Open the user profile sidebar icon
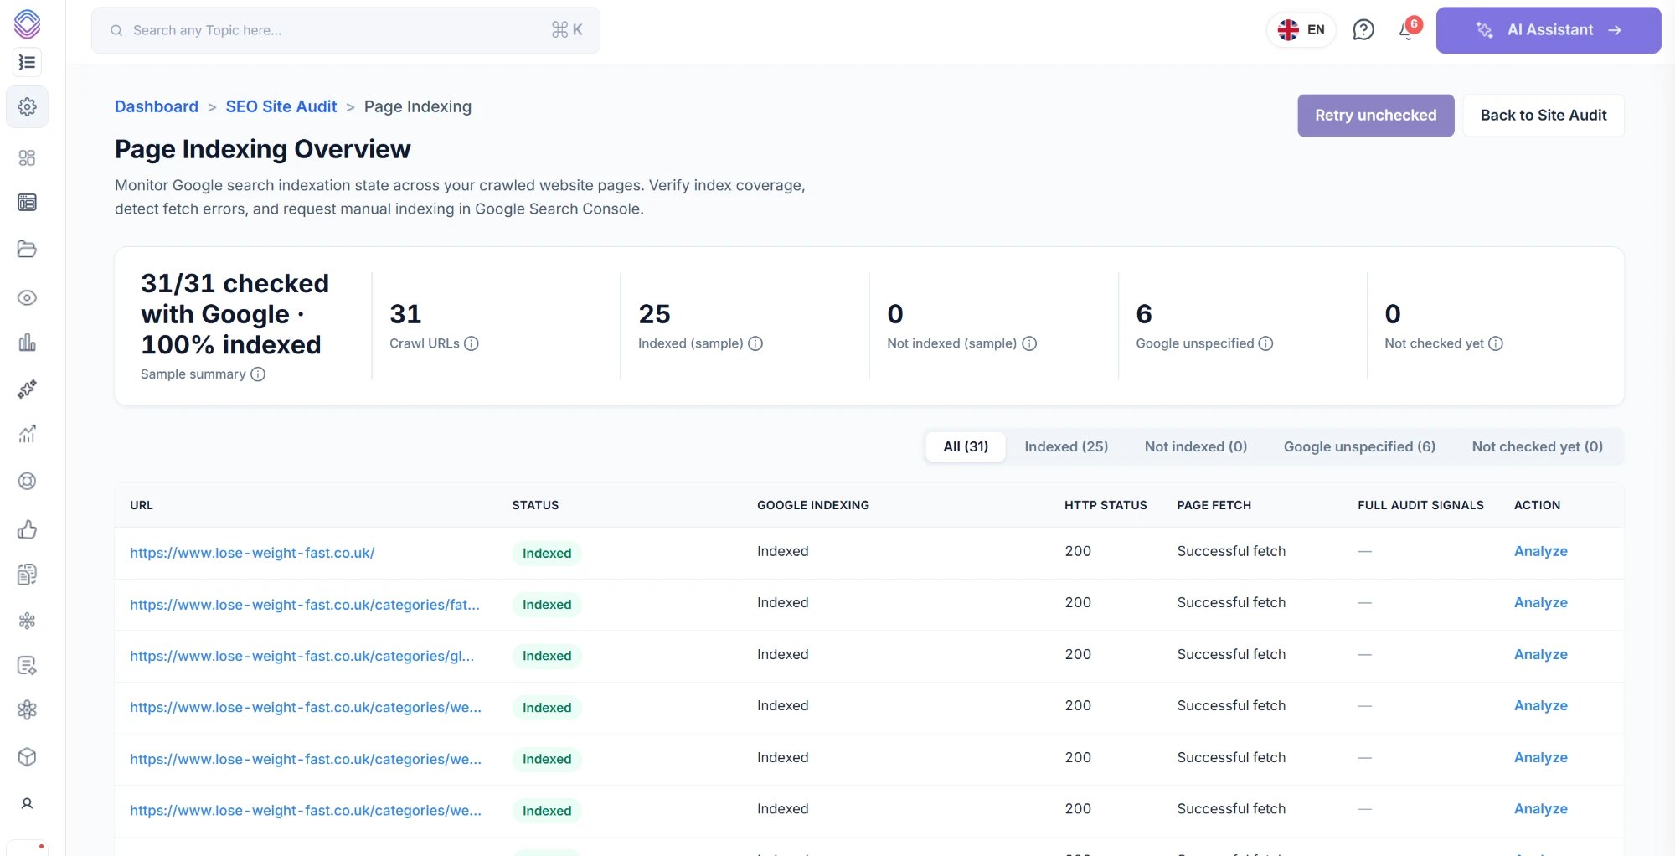The height and width of the screenshot is (856, 1675). click(x=27, y=803)
